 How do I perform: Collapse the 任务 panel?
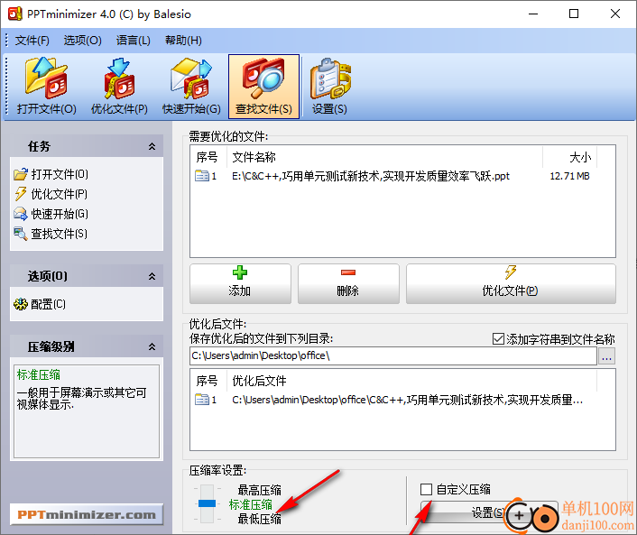152,146
